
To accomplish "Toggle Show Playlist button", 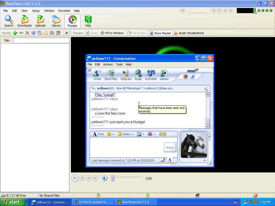I will (161, 33).
